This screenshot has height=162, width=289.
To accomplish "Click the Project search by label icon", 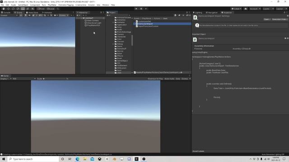I will (179, 15).
